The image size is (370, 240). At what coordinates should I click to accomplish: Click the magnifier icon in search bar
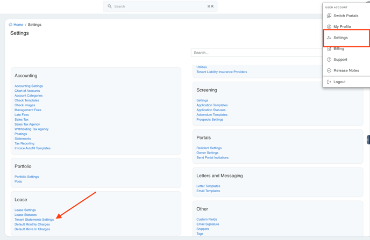pos(110,6)
